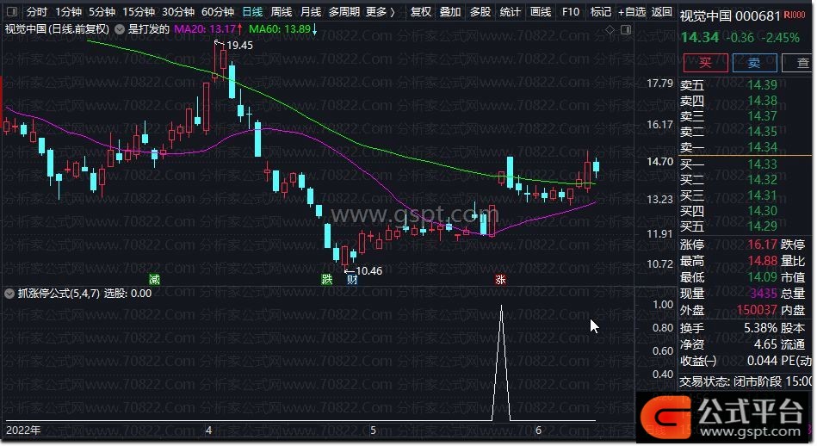
Task: Activate the 画线 drawing tool
Action: tap(541, 11)
